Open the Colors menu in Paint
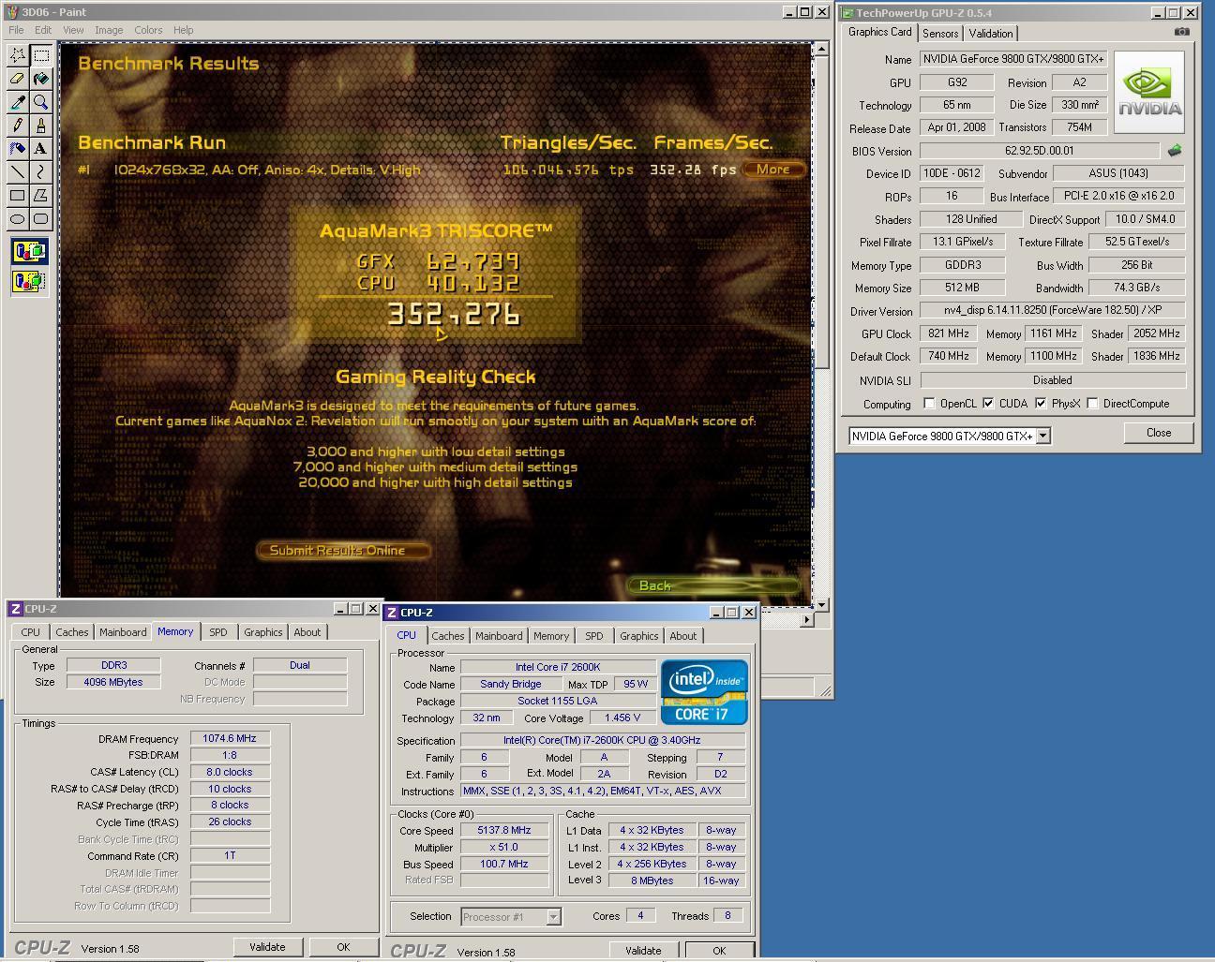 point(148,30)
